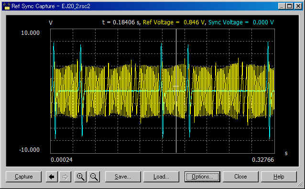Viewport: 305px width, 189px height.
Task: Open the Load file dialog
Action: [x=161, y=177]
